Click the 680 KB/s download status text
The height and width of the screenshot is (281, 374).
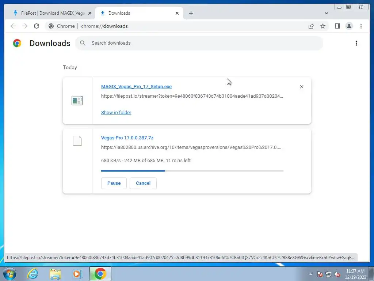pyautogui.click(x=146, y=161)
